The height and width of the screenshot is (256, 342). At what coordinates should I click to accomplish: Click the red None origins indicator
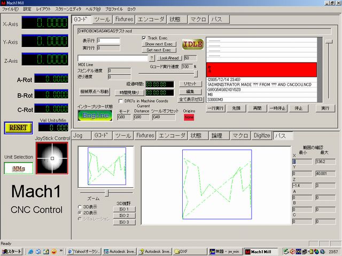[189, 117]
